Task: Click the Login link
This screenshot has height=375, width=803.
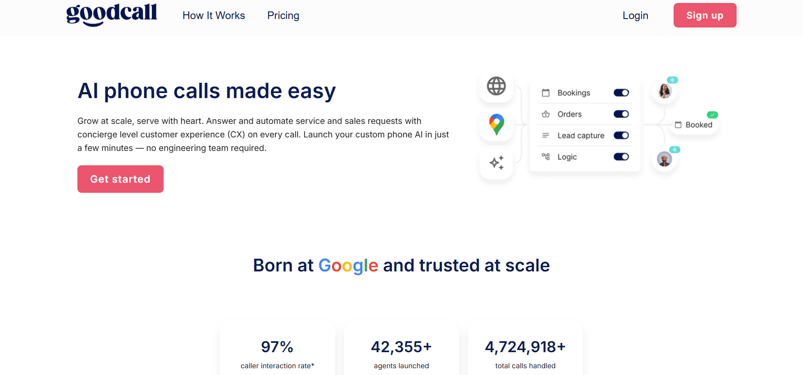Action: [635, 16]
